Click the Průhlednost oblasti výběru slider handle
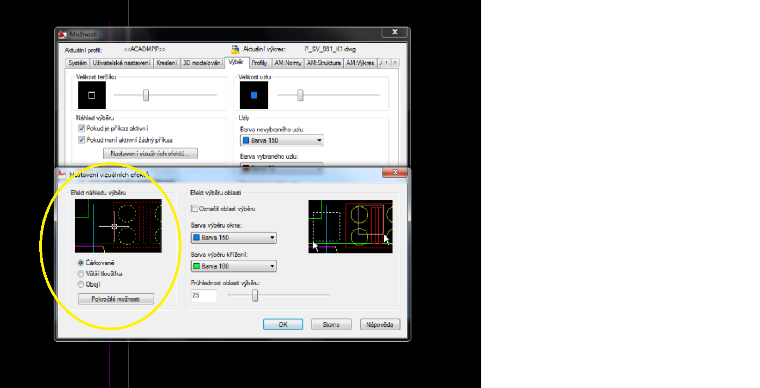Viewport: 760px width, 388px height. click(255, 295)
